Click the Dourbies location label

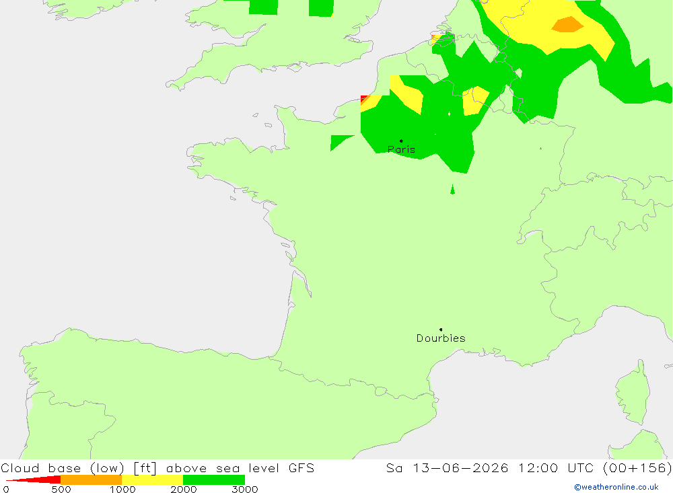441,338
